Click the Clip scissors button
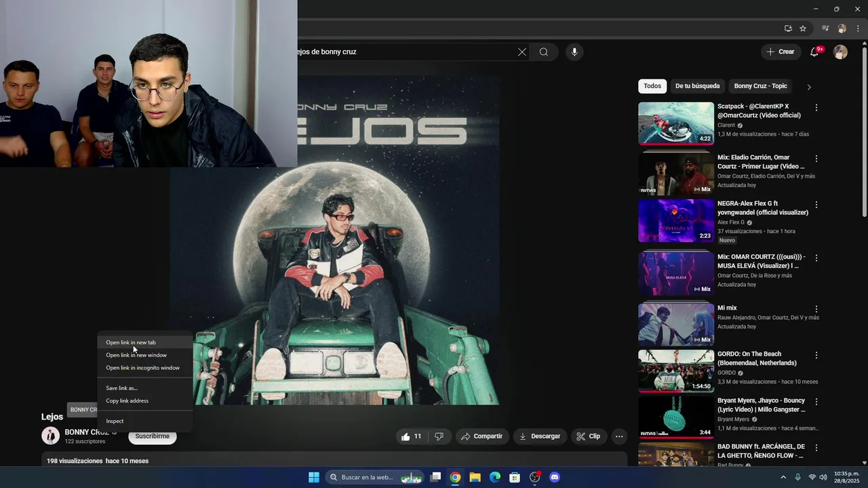 coord(588,436)
